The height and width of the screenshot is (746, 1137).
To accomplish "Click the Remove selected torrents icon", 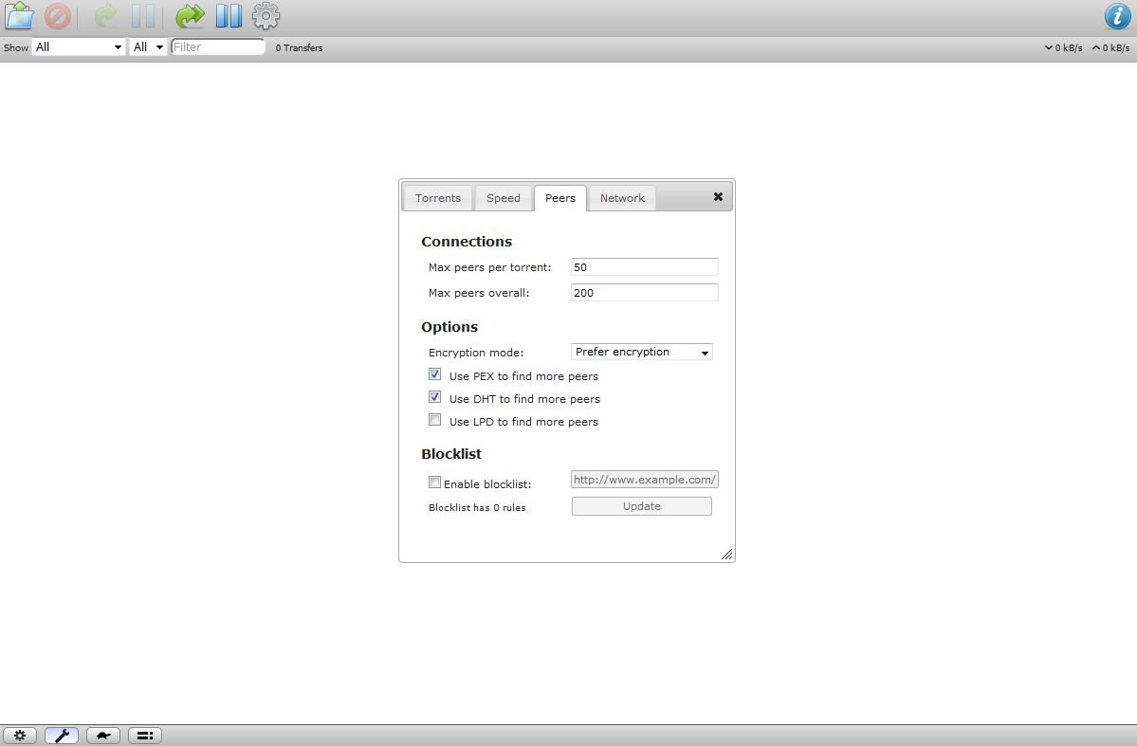I will click(57, 16).
